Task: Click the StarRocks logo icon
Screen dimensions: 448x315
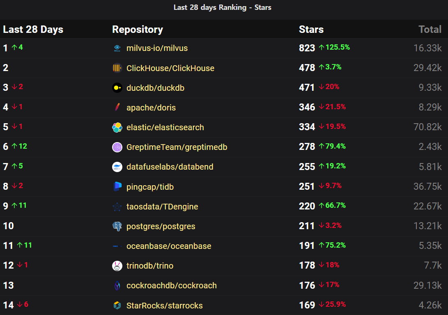Action: 117,305
